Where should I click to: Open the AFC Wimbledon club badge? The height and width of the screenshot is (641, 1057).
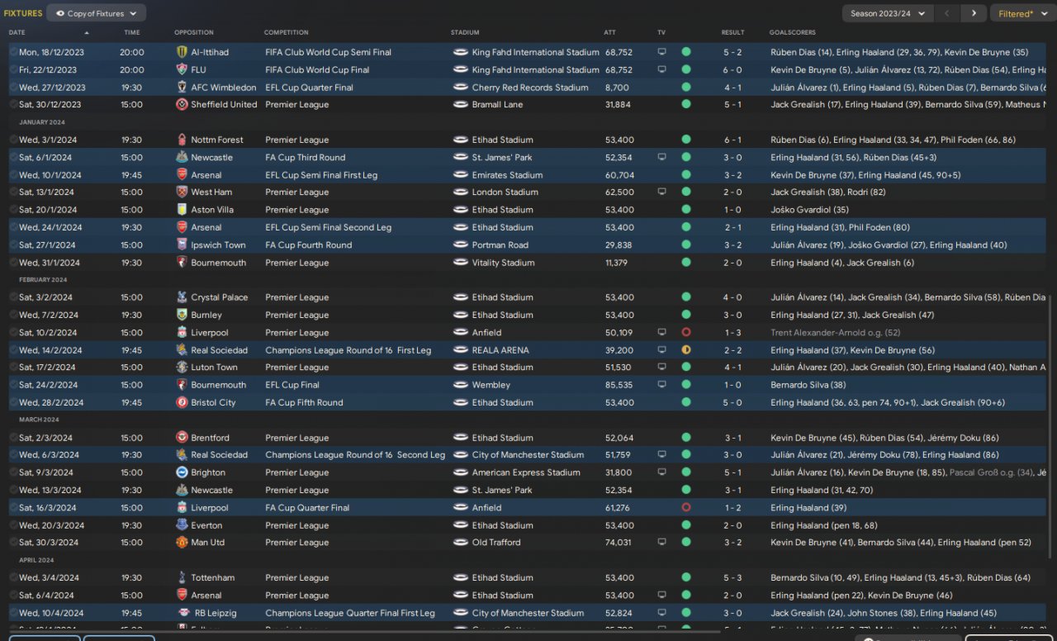[x=182, y=88]
